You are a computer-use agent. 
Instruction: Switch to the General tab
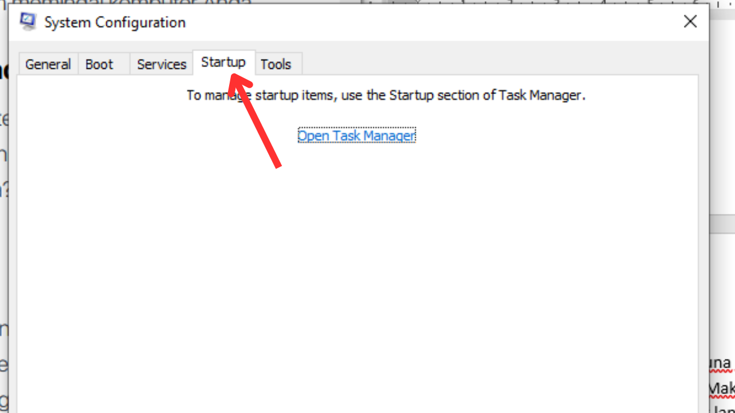[48, 64]
